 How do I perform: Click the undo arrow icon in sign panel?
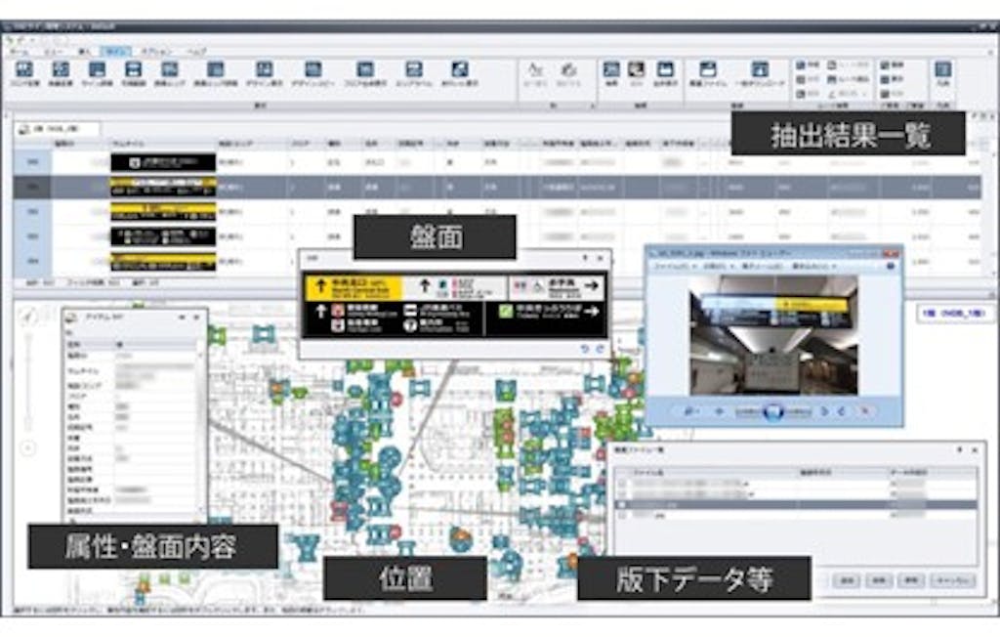click(586, 349)
